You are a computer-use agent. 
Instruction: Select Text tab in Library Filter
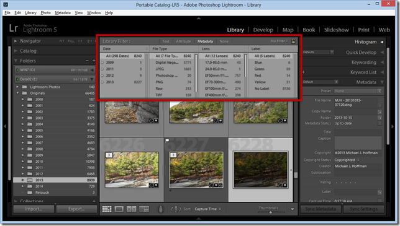click(x=166, y=41)
